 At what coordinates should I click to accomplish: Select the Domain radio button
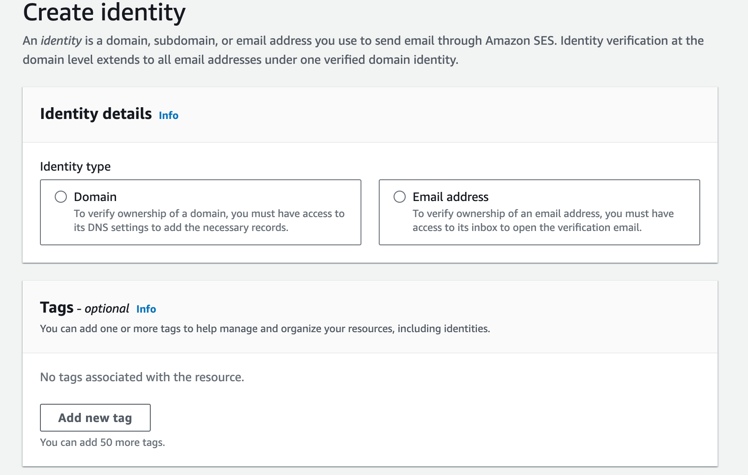coord(61,197)
